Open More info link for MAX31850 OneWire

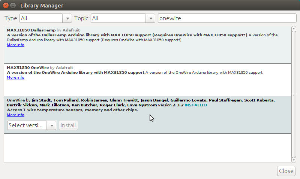(x=15, y=78)
